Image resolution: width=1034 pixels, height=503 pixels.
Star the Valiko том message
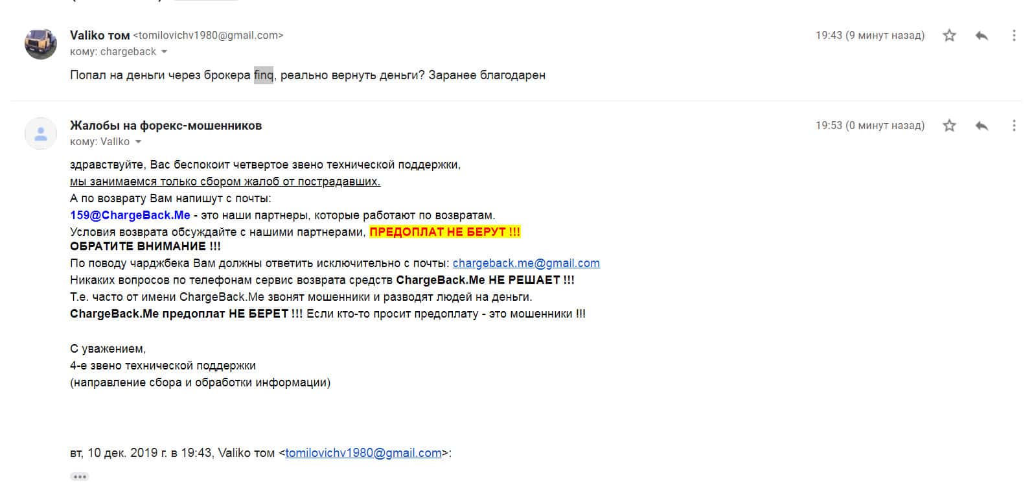949,36
